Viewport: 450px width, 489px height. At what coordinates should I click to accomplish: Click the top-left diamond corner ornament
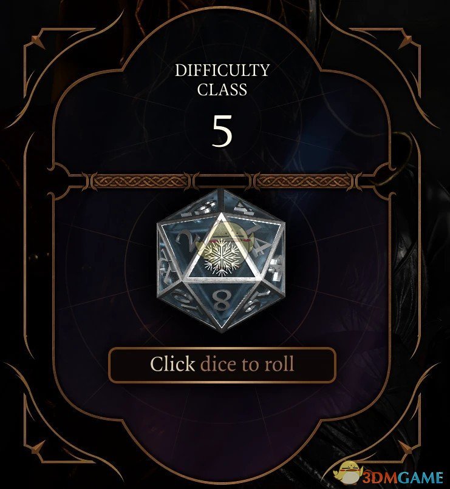click(38, 42)
